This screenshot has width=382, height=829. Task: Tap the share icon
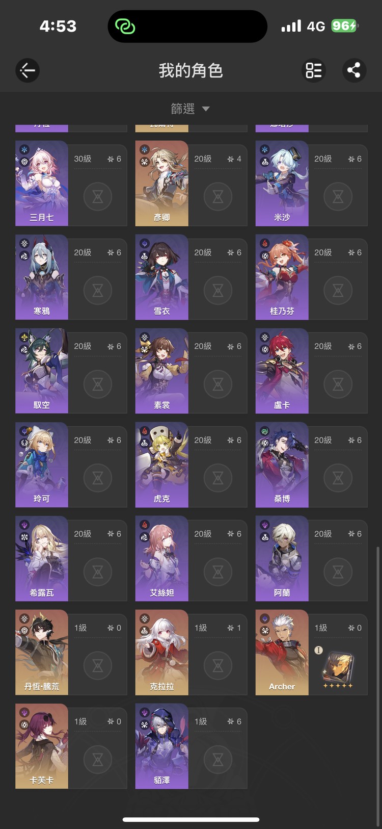point(354,70)
